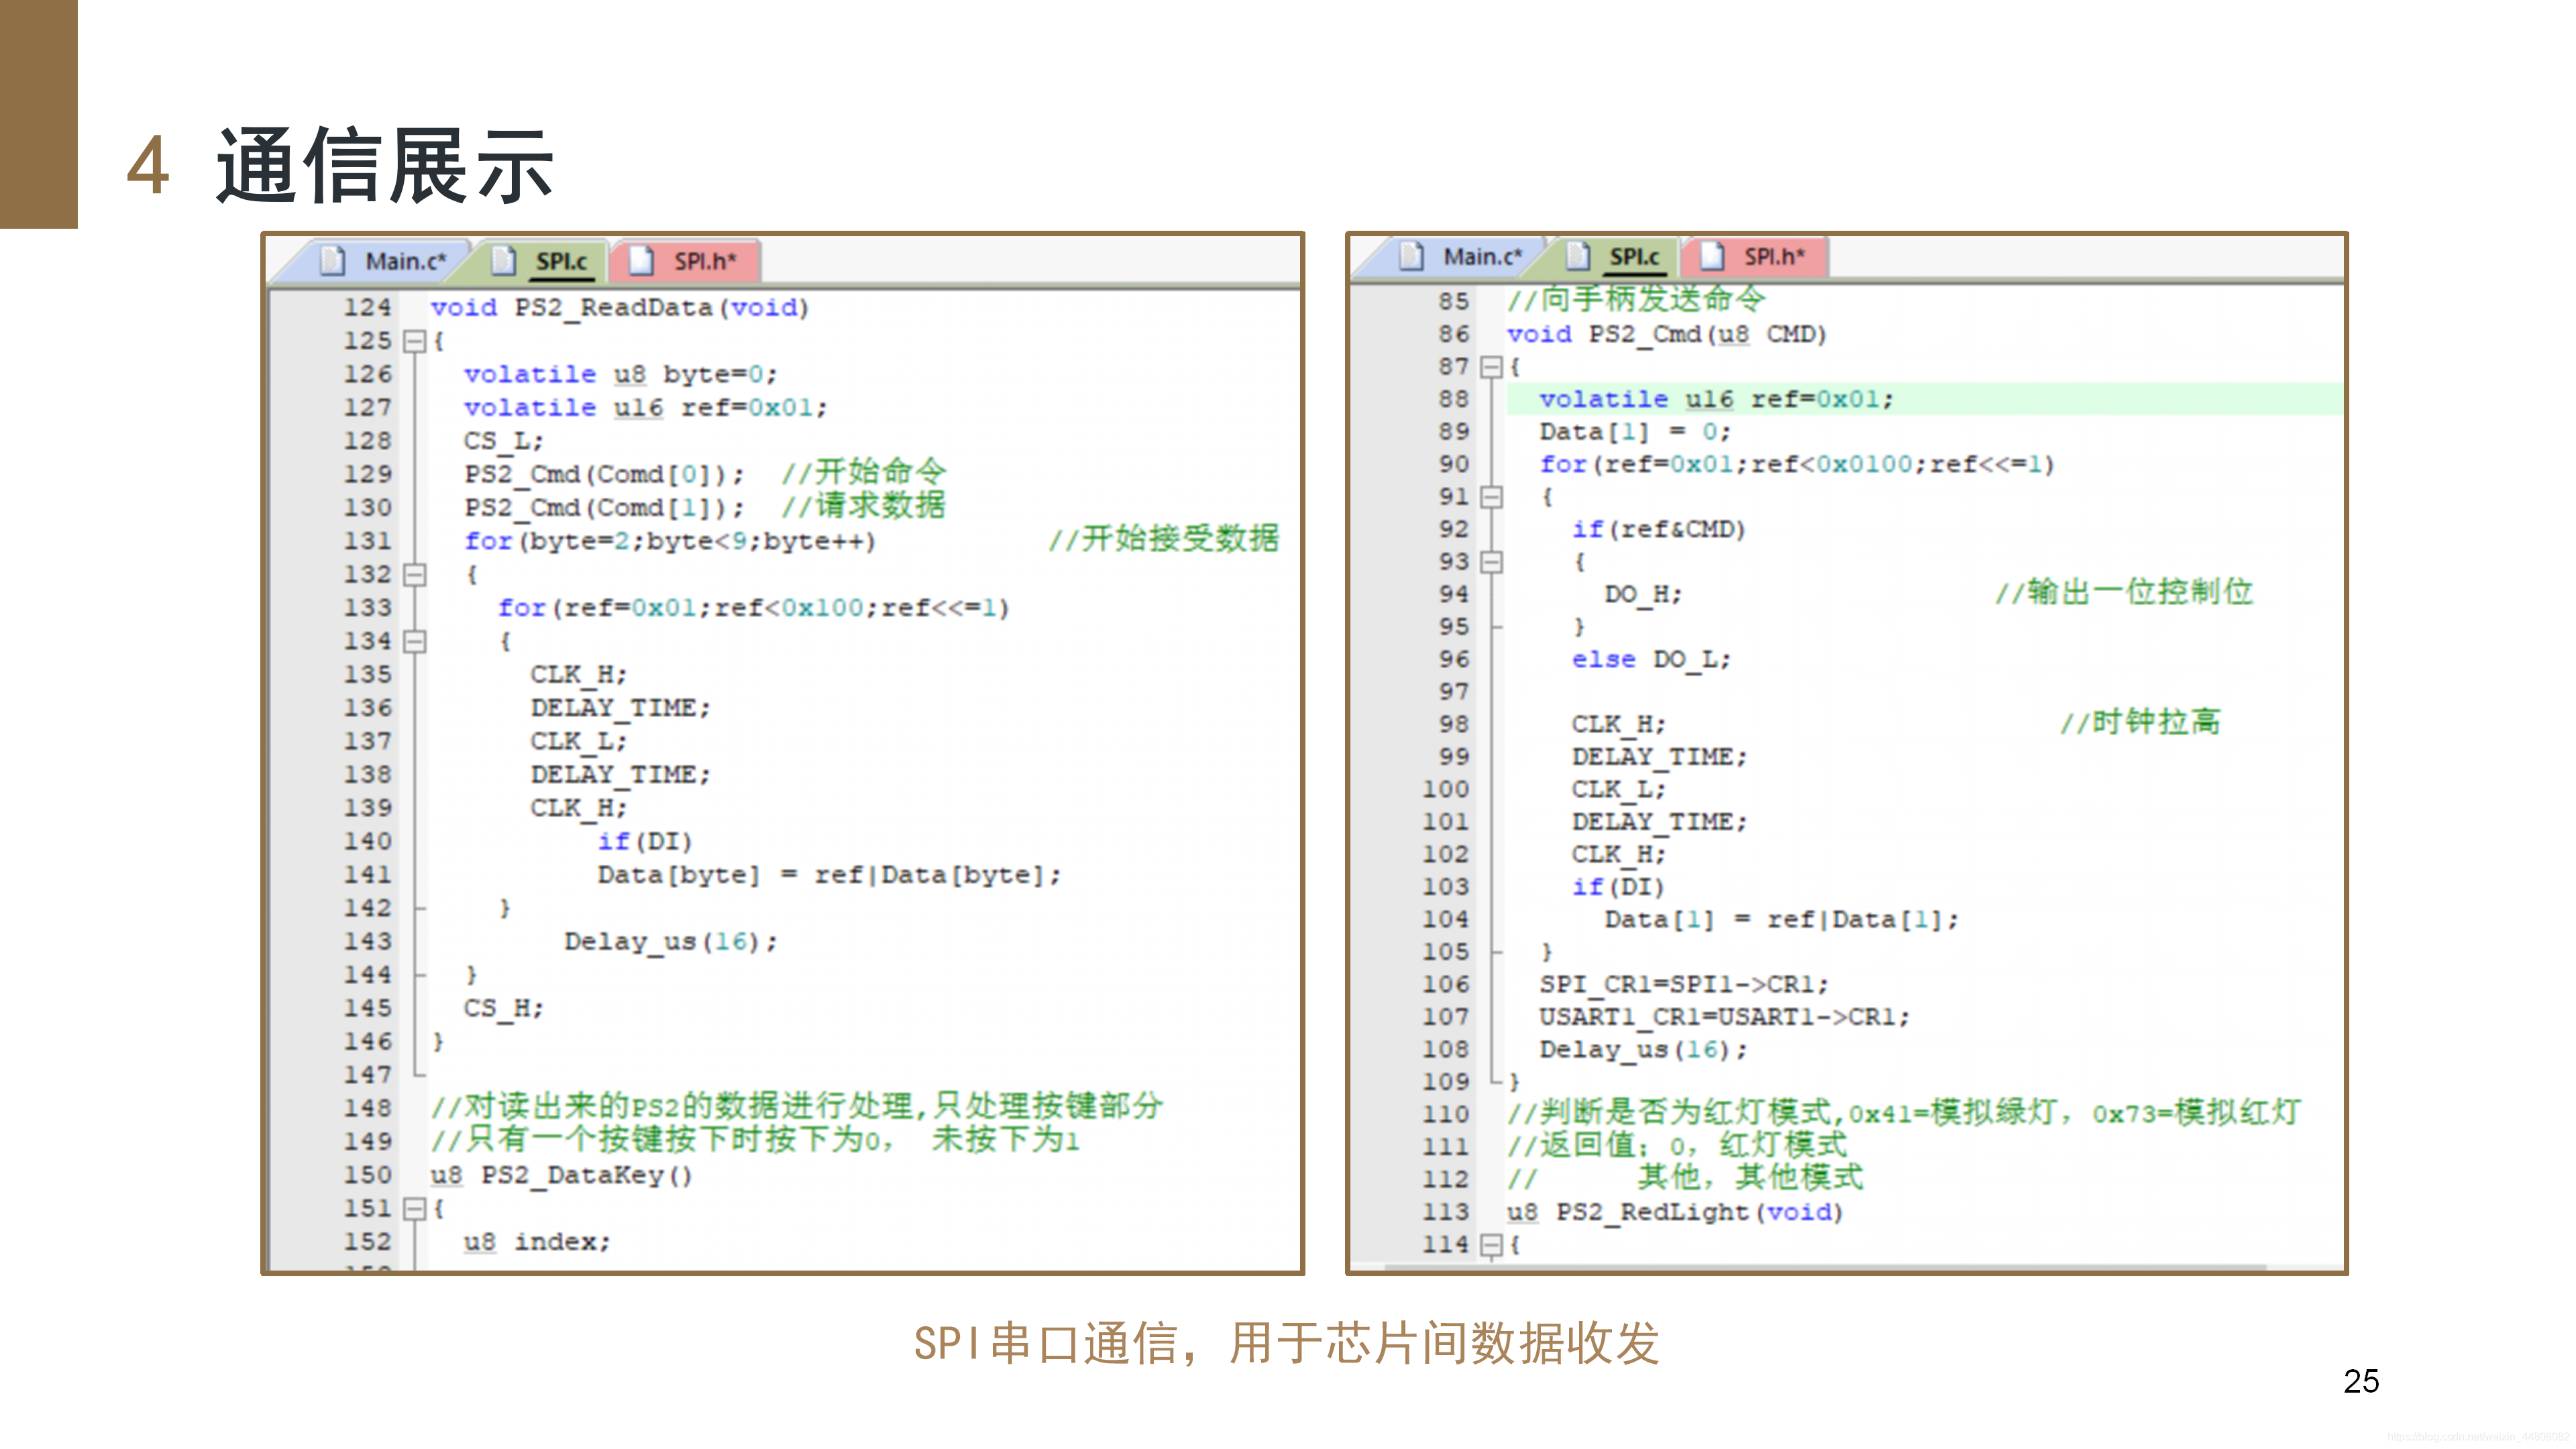Open SPI.h* tab in right editor
The height and width of the screenshot is (1449, 2576).
click(x=1755, y=257)
